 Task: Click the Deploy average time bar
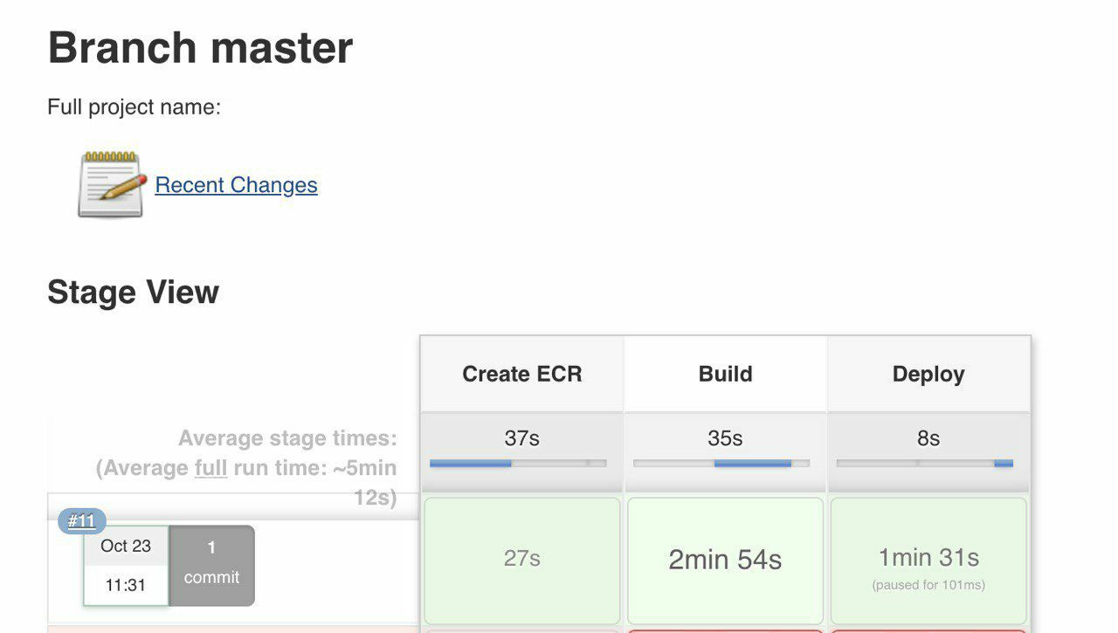[x=925, y=464]
